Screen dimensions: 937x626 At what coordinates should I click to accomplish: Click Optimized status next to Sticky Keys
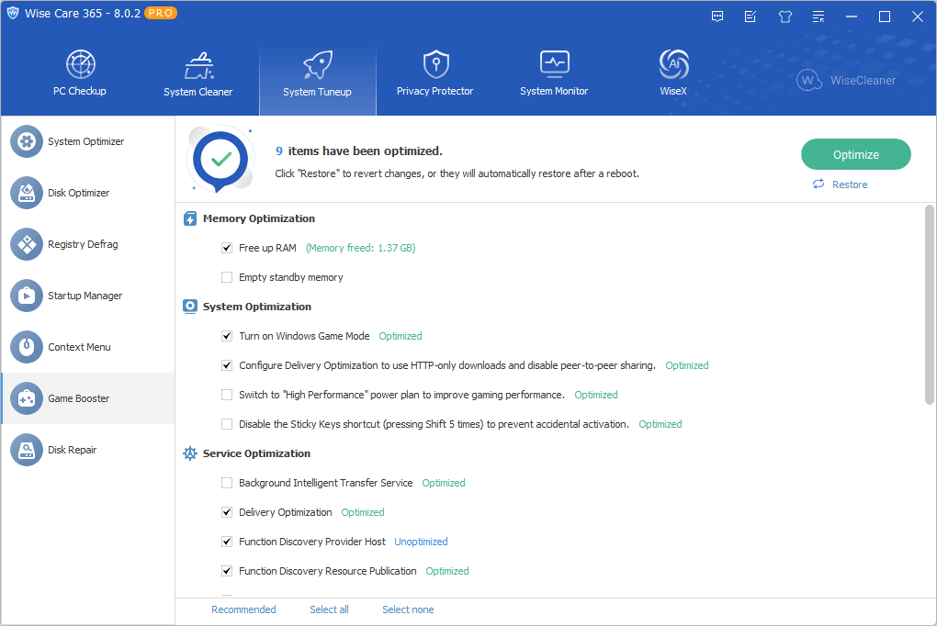point(660,424)
